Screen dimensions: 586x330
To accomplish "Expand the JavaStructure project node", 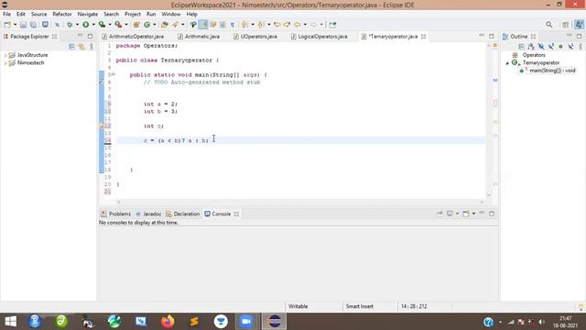I will (x=5, y=55).
